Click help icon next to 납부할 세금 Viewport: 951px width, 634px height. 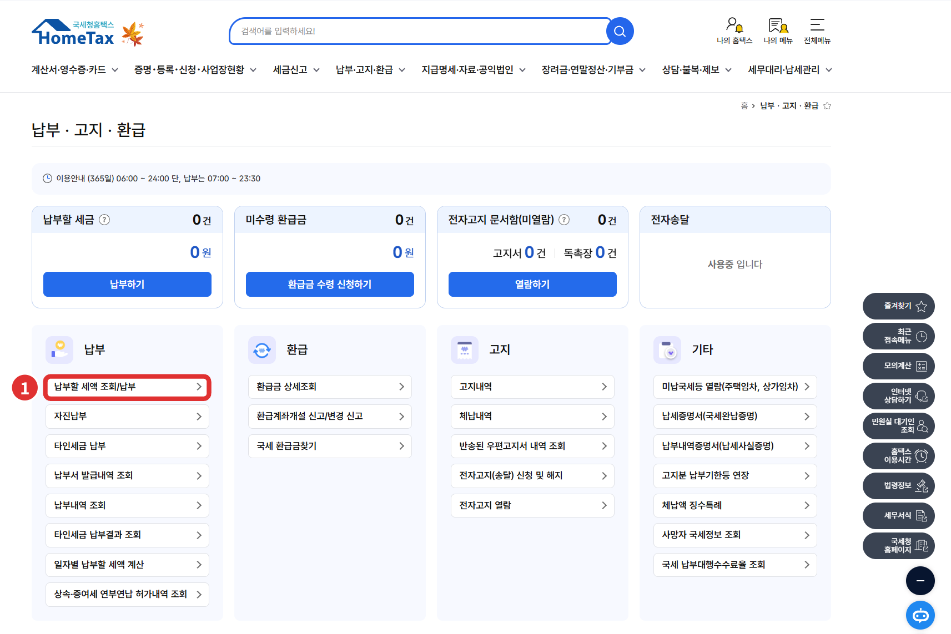tap(104, 220)
